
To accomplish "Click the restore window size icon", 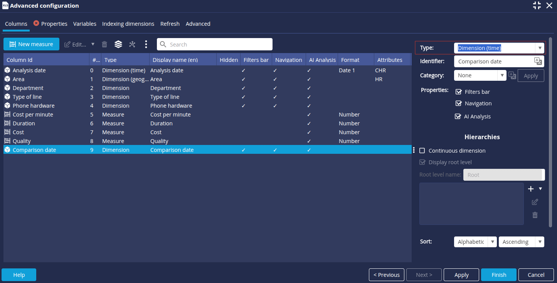I will (537, 5).
